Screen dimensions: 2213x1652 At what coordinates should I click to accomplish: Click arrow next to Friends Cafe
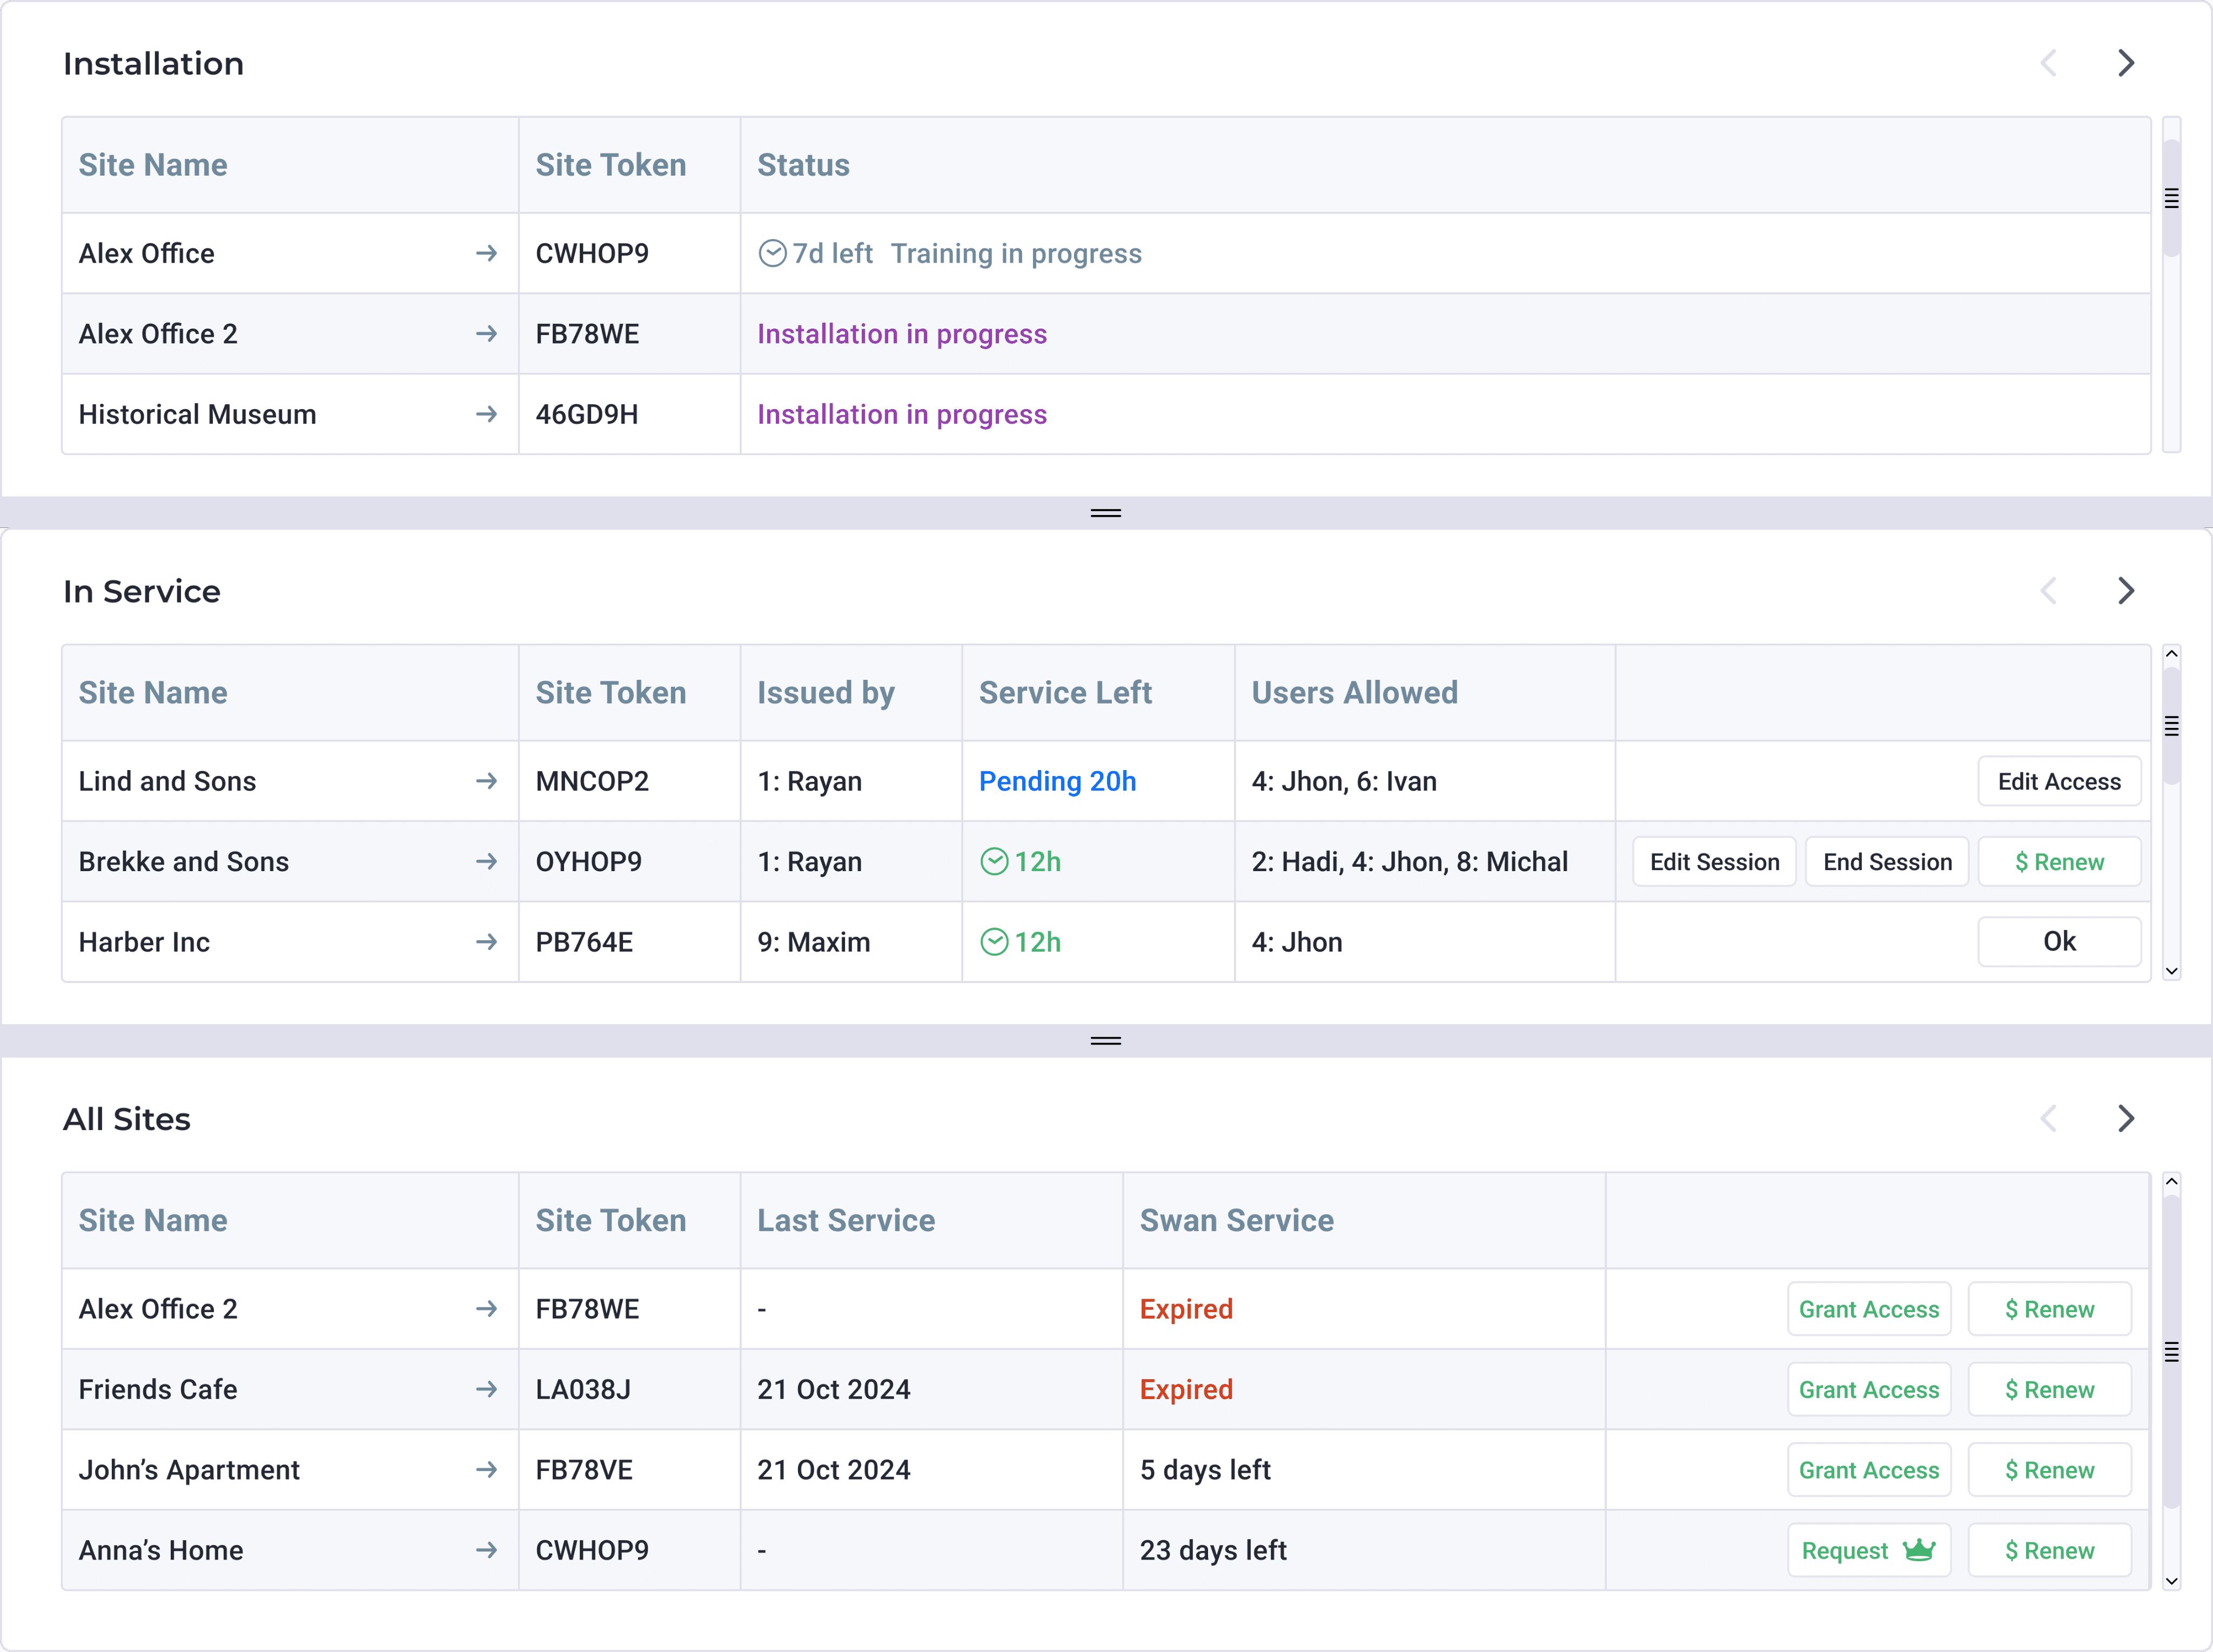486,1389
